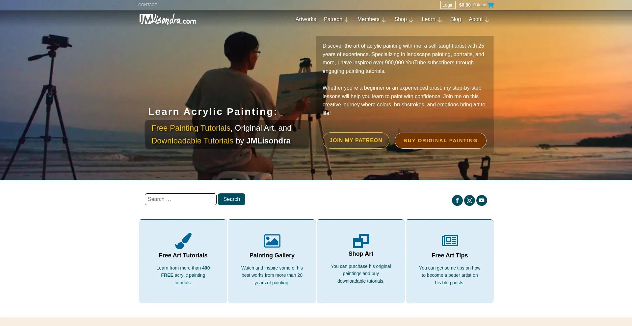Click the Painting Gallery heading
Image resolution: width=632 pixels, height=326 pixels.
(272, 255)
